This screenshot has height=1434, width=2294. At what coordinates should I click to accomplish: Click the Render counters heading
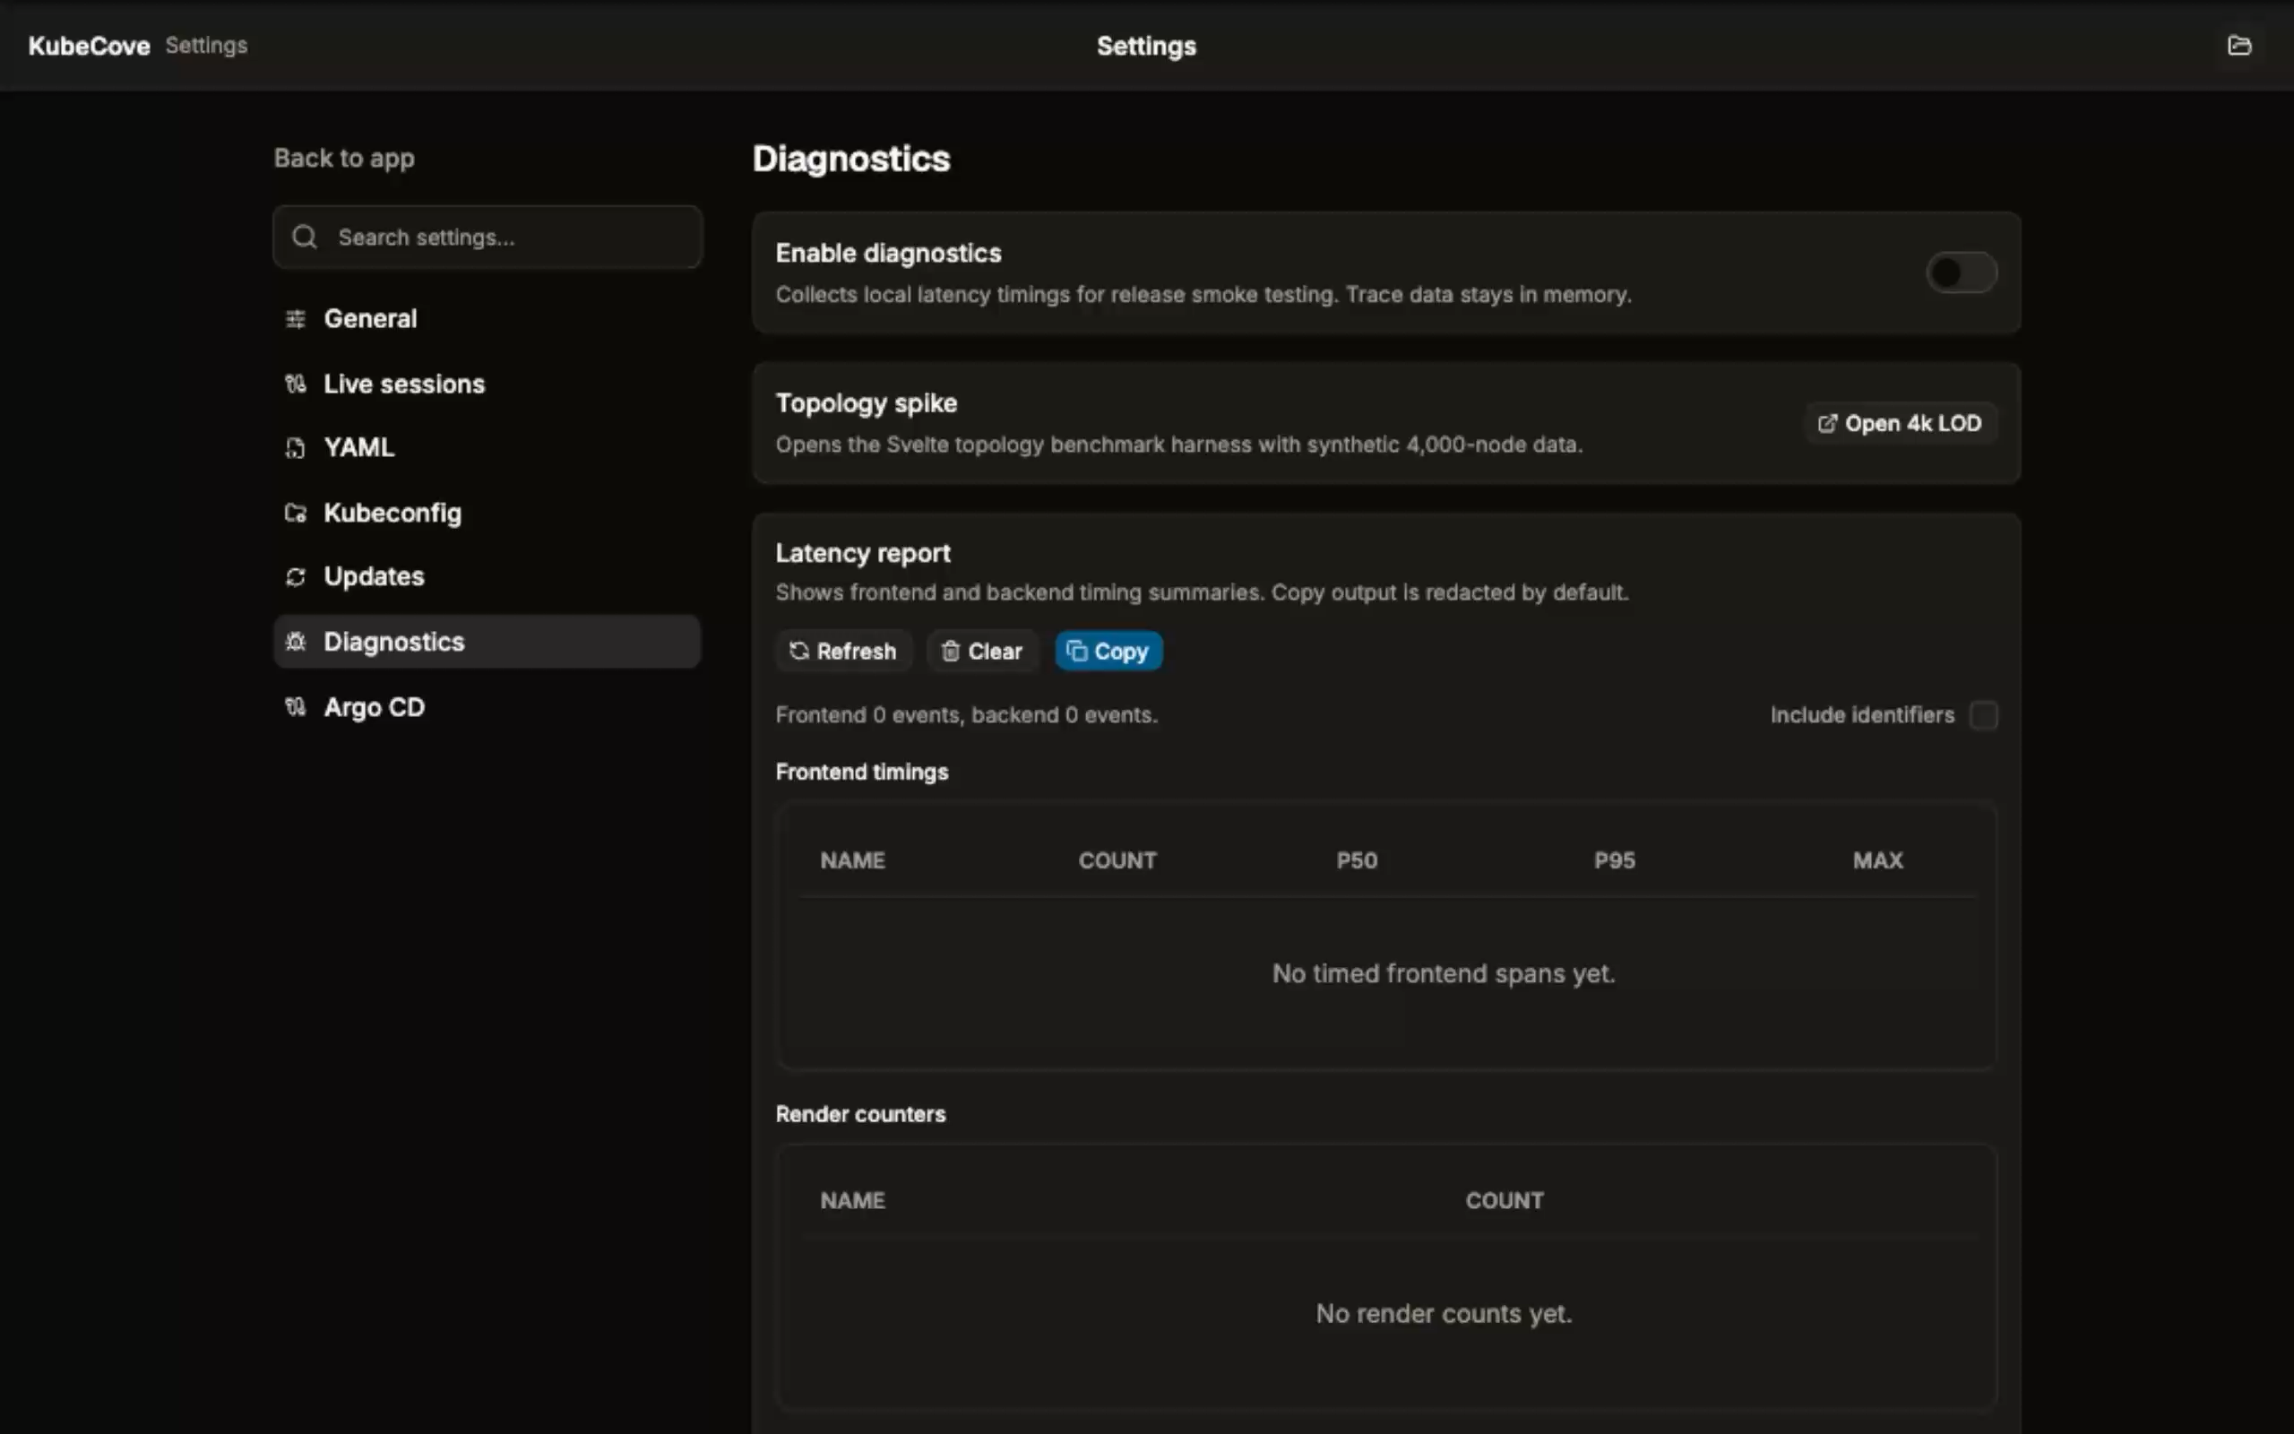point(861,1114)
